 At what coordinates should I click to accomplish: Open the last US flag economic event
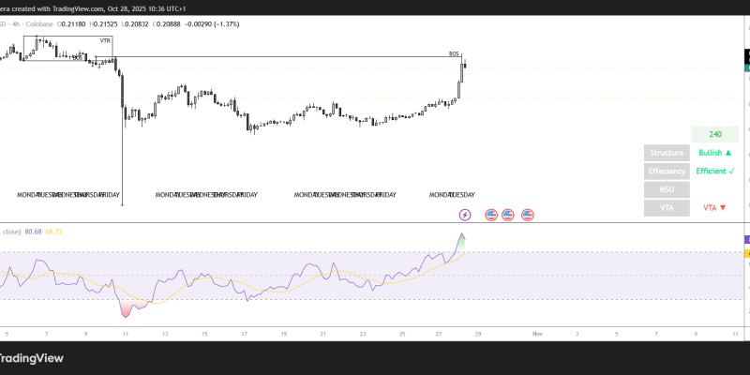[x=528, y=215]
